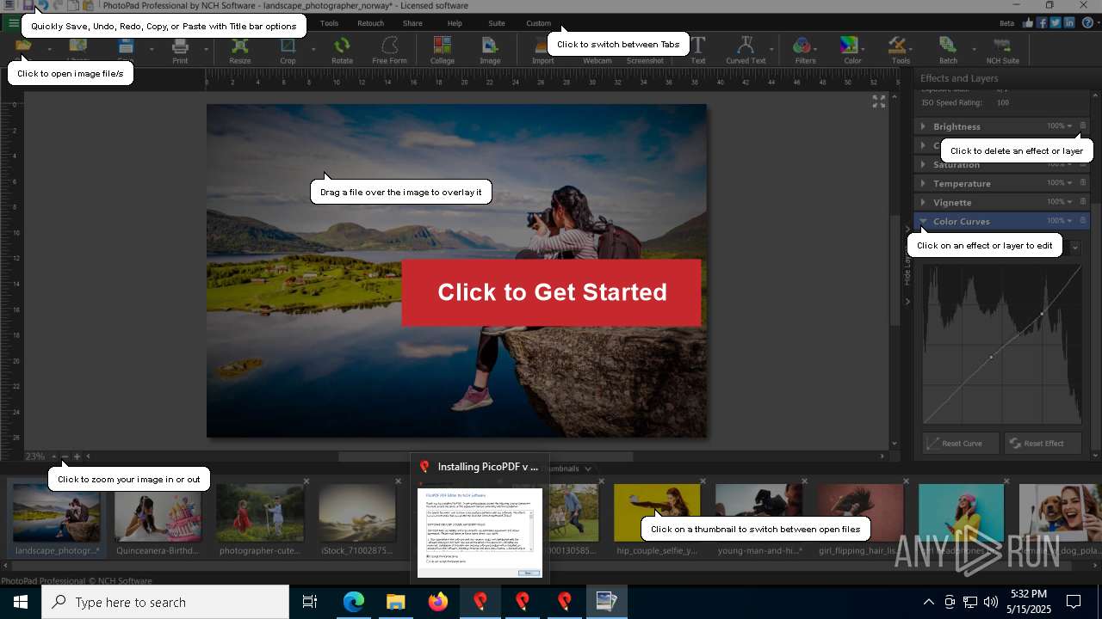Delete the Brightness effect with trash icon
Screen dimensions: 1102x619
[x=1083, y=126]
